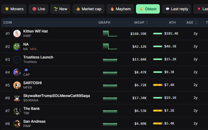Viewport: 208px width, 130px height.
Task: Click the flame icon on Mayhem
Action: (112, 9)
